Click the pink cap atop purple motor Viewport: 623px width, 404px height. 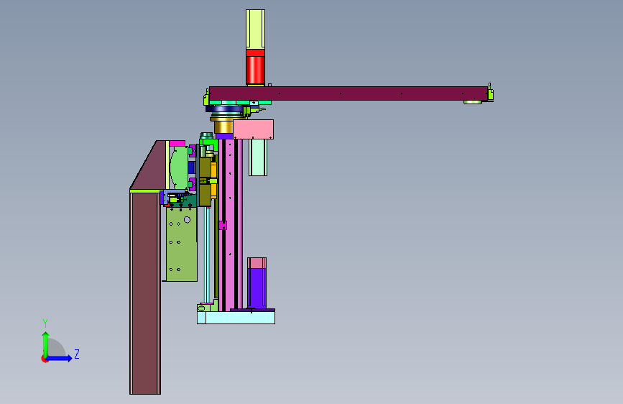(257, 263)
